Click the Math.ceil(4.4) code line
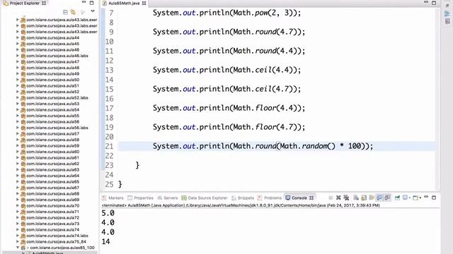The width and height of the screenshot is (453, 254). click(x=226, y=70)
